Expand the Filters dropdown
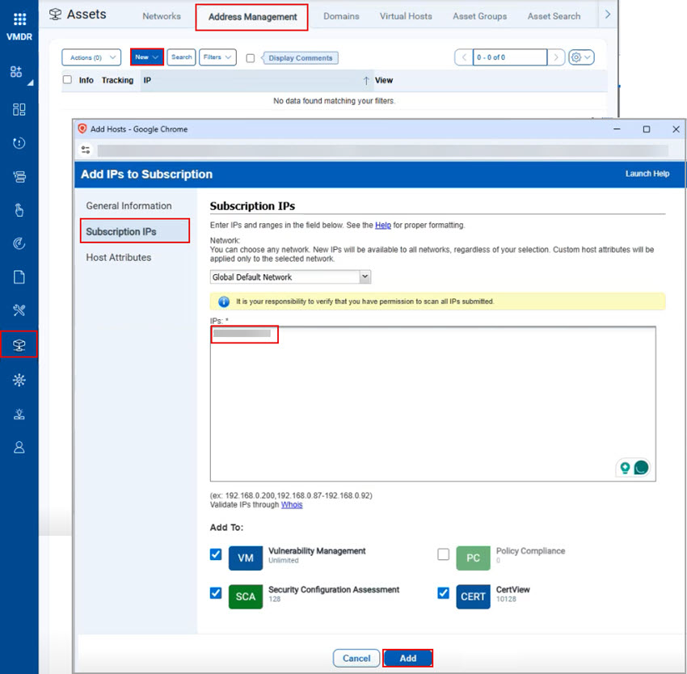This screenshot has height=674, width=687. (x=217, y=57)
